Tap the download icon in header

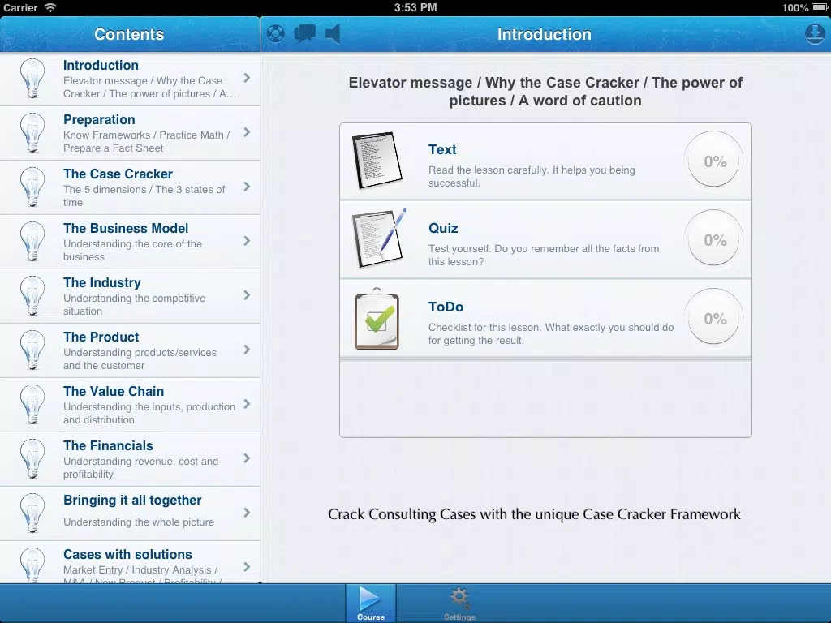[x=815, y=34]
